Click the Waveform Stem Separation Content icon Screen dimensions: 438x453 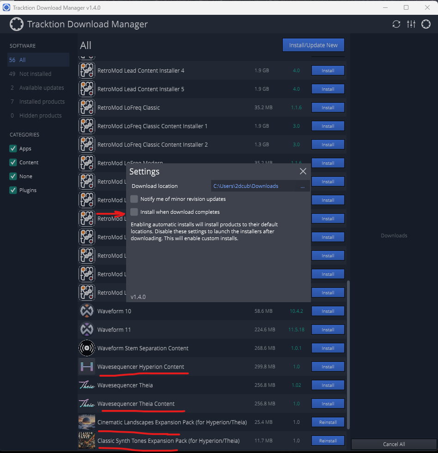coord(87,348)
